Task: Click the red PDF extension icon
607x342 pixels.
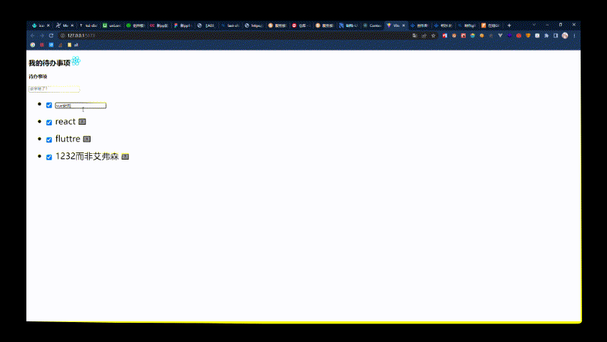Action: point(463,36)
